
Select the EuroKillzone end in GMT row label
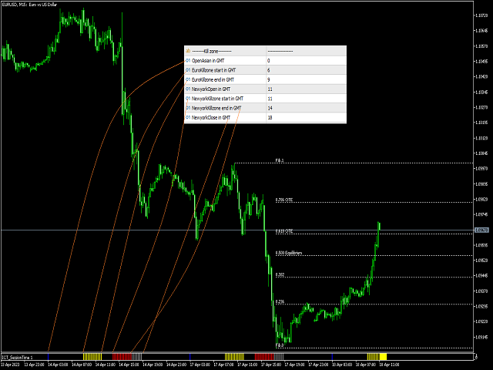213,79
